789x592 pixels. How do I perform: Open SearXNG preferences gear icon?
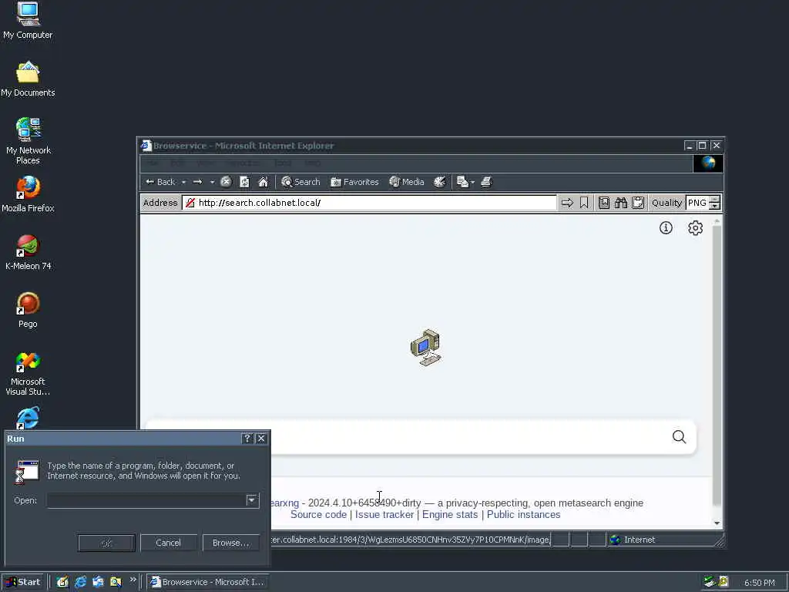(x=696, y=228)
